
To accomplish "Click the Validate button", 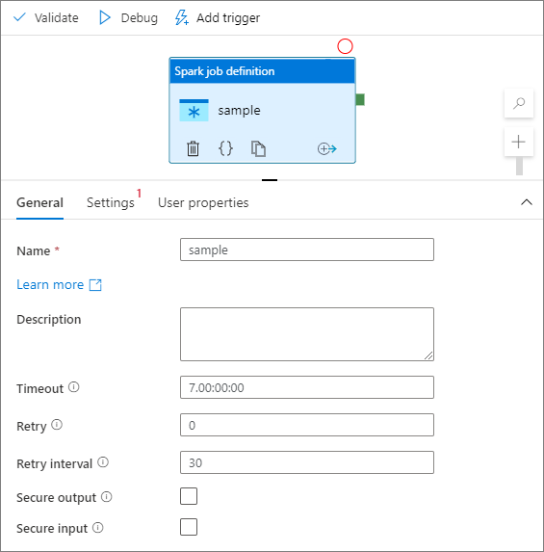I will pos(46,17).
